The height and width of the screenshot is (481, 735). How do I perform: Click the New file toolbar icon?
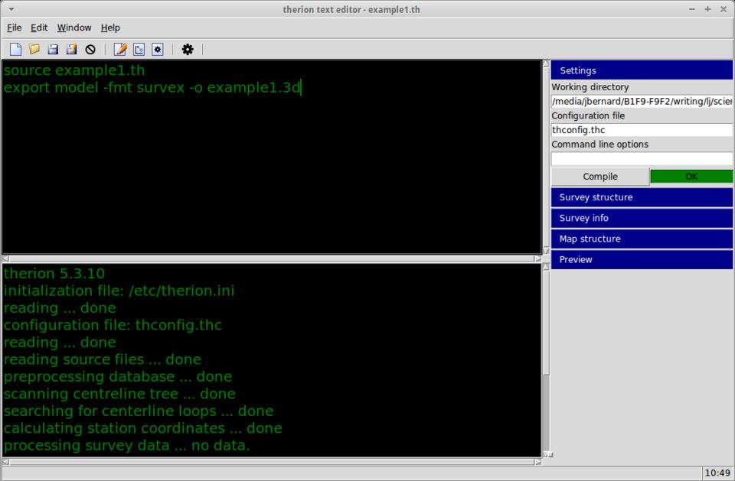coord(15,49)
